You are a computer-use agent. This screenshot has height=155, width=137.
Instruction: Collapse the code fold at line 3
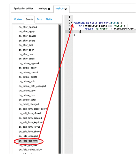click(71, 23)
